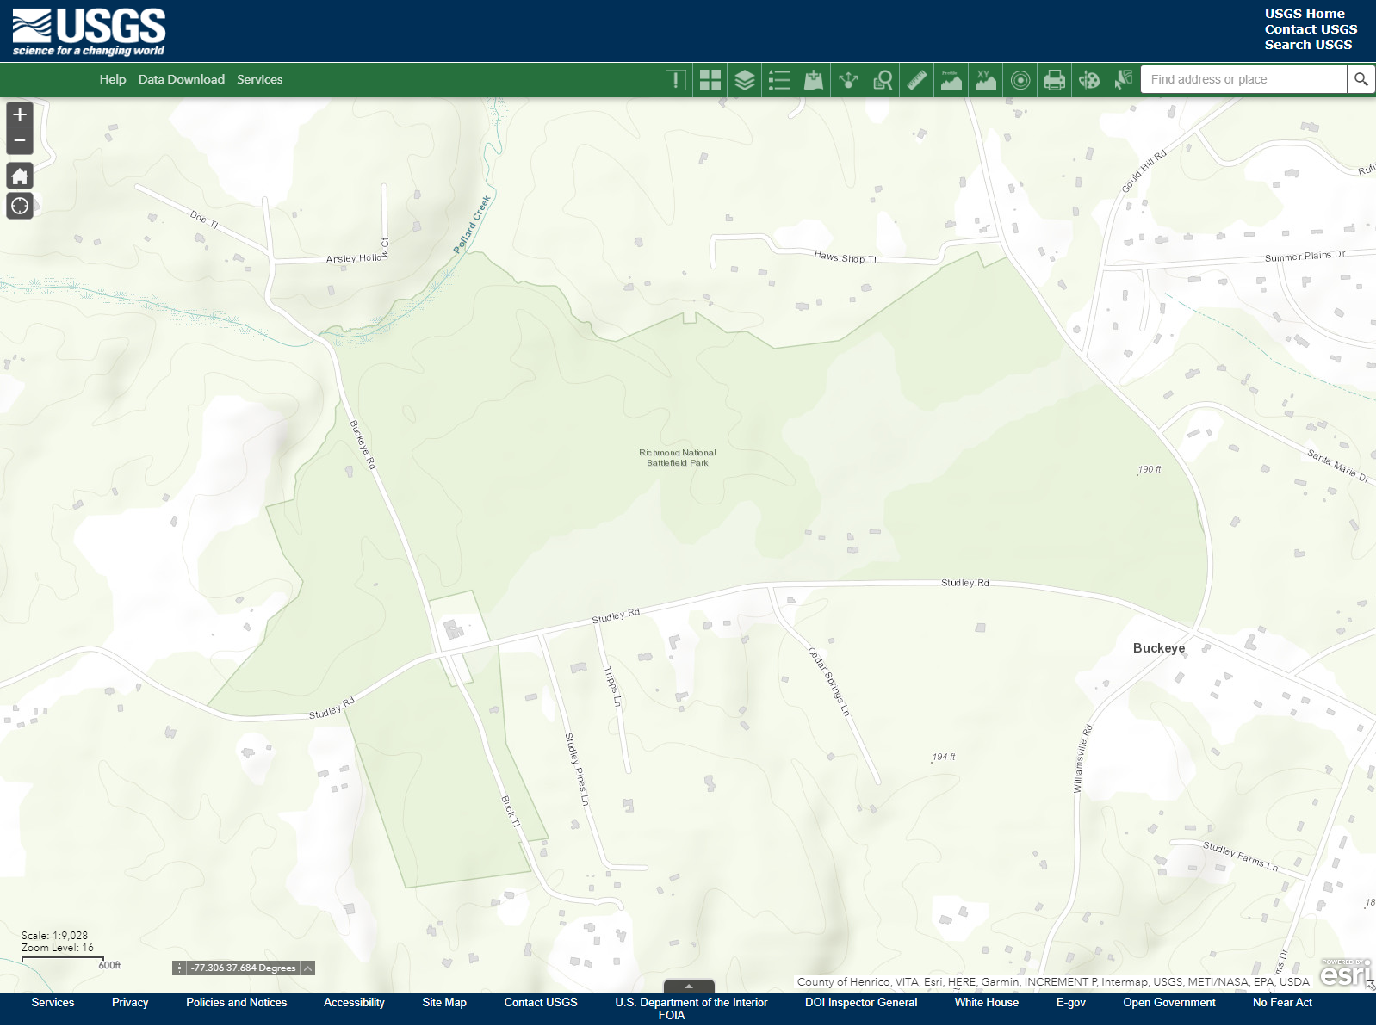Click the Find address or place field

(1243, 79)
